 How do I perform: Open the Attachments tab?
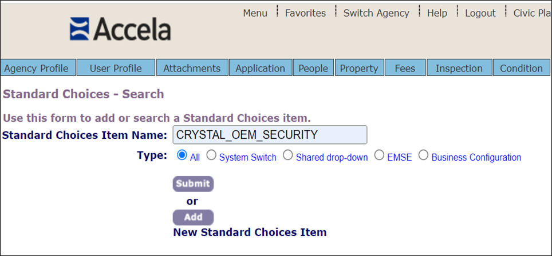tap(192, 68)
